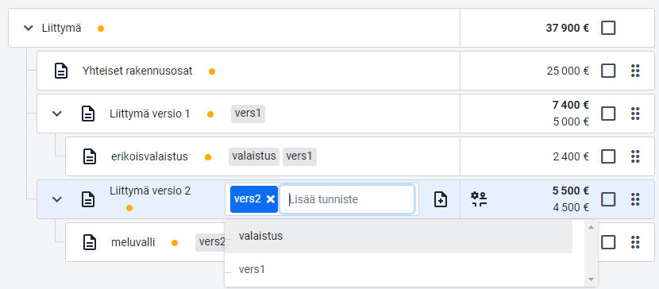Click document icon of Yhteiset rakennusosat
The image size is (659, 289).
tap(61, 71)
